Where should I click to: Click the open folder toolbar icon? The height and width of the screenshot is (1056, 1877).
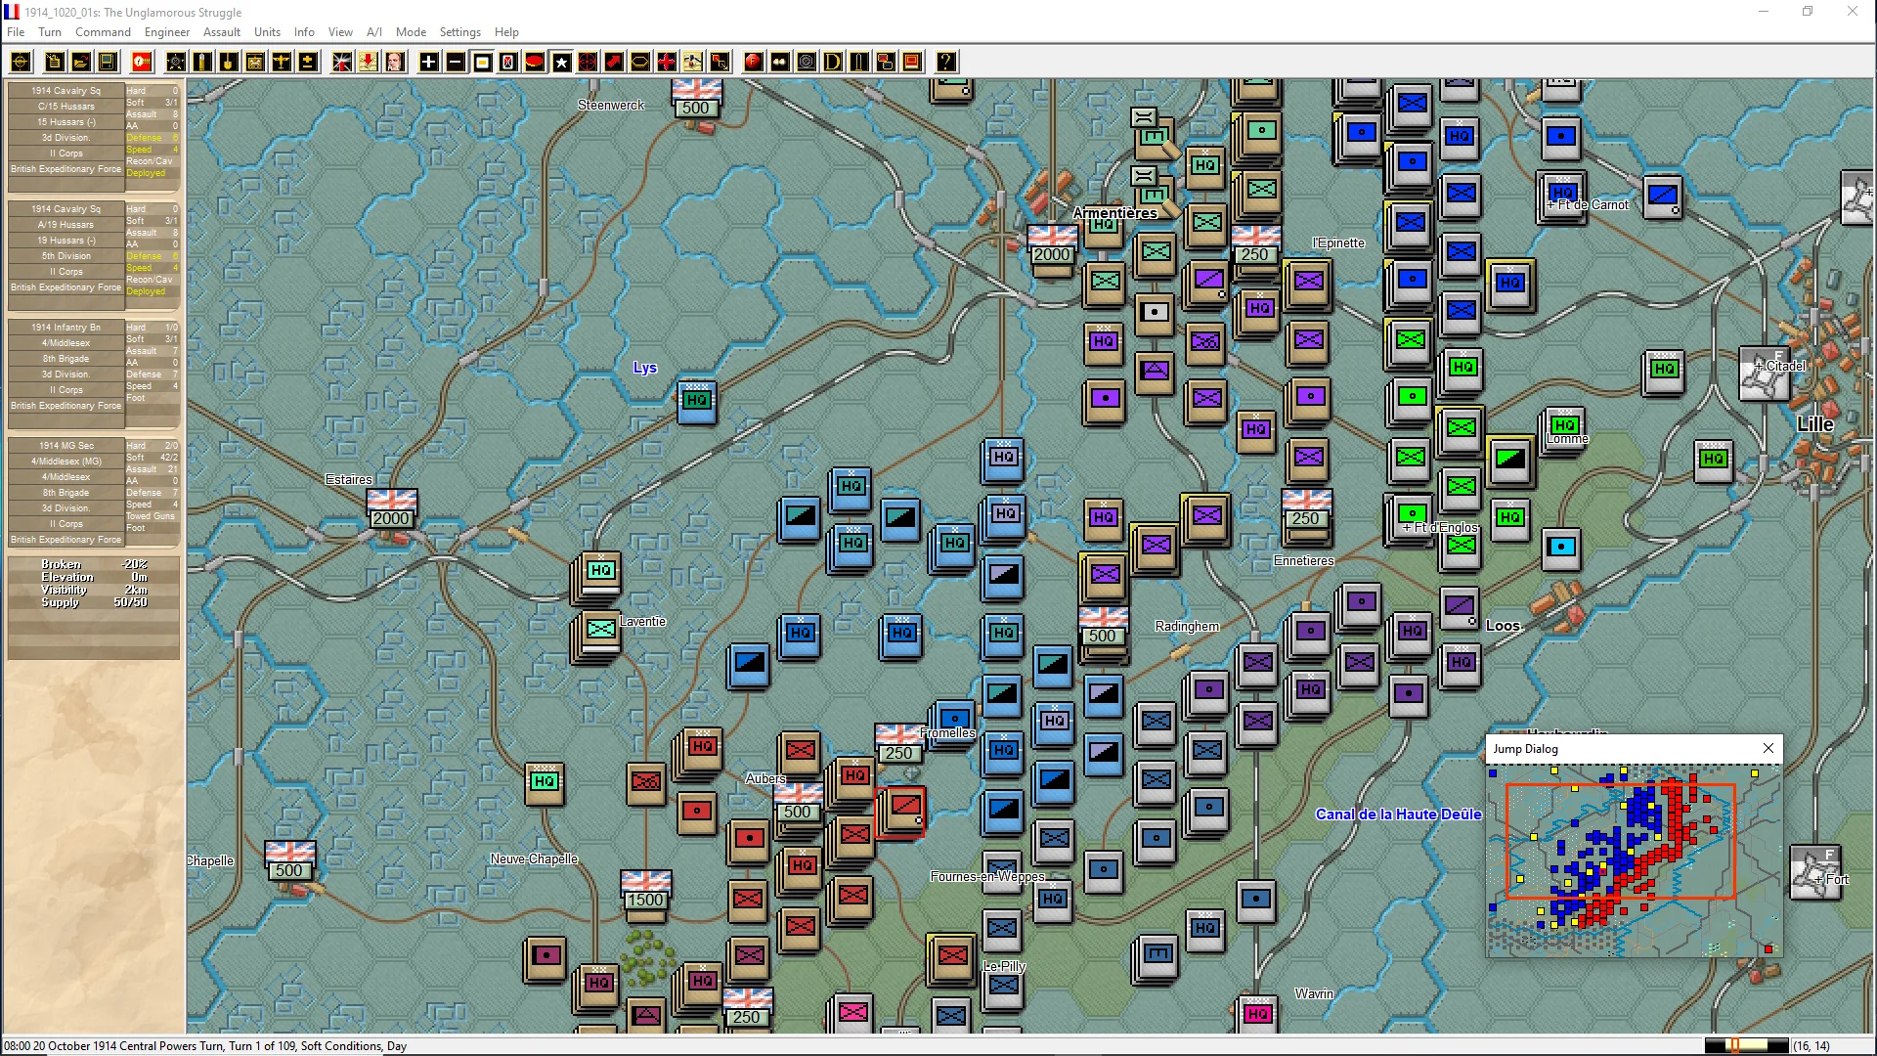tap(80, 63)
